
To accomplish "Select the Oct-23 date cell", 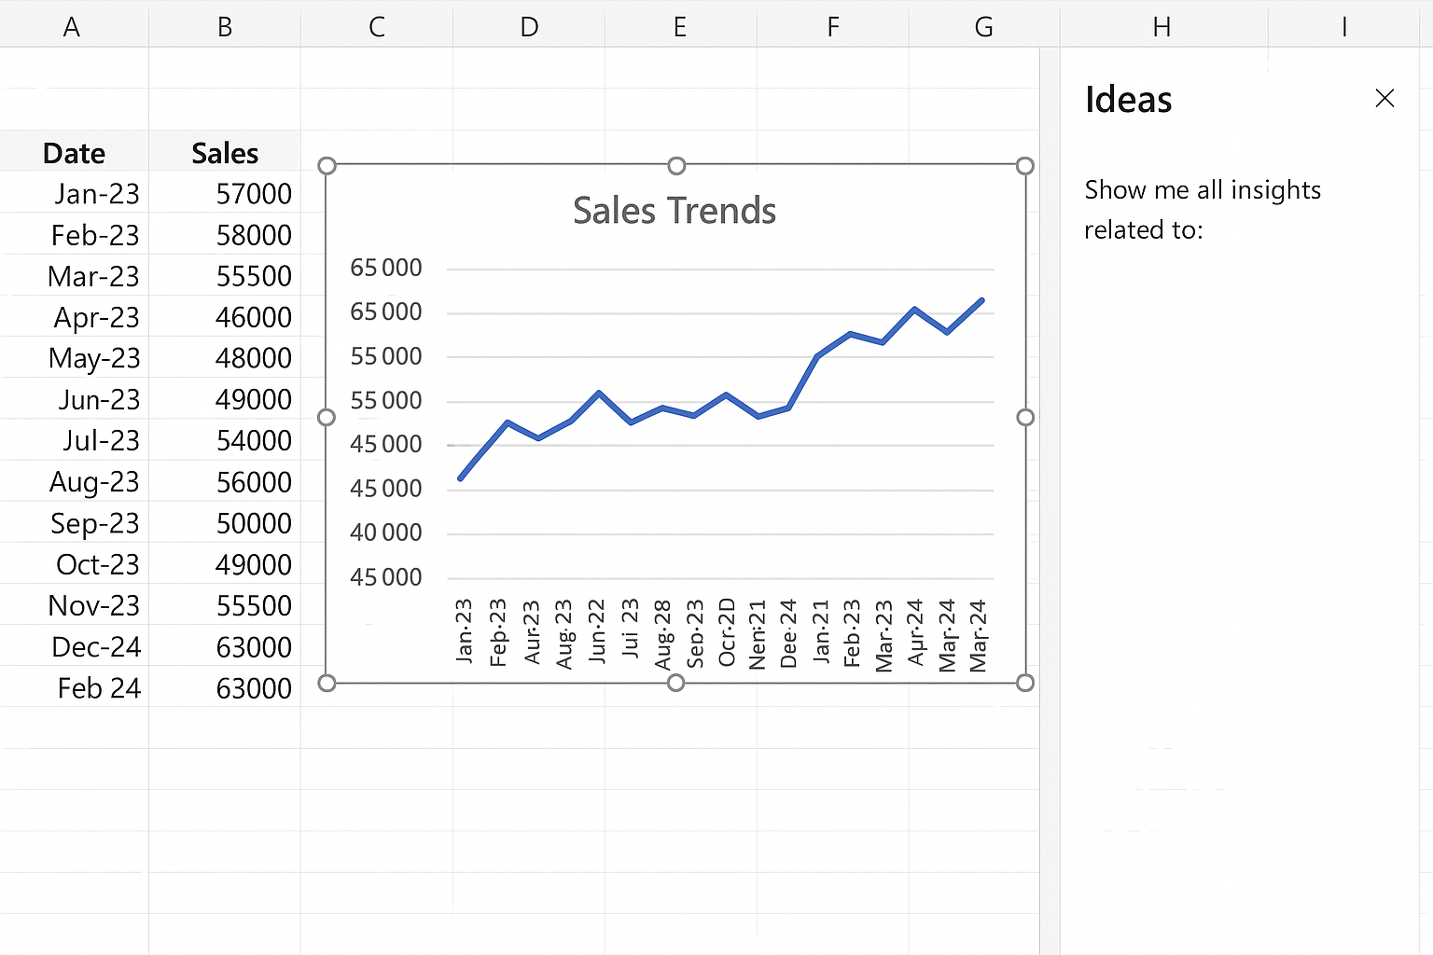I will point(74,563).
